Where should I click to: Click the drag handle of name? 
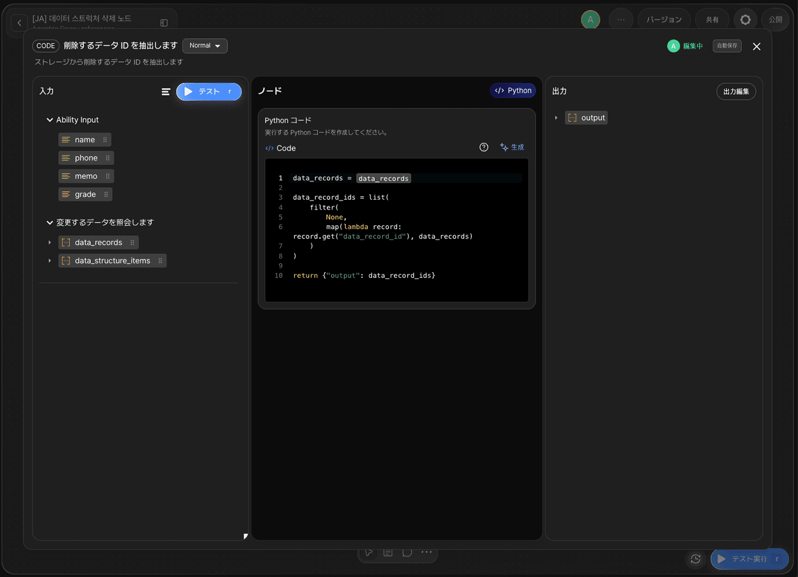click(105, 140)
